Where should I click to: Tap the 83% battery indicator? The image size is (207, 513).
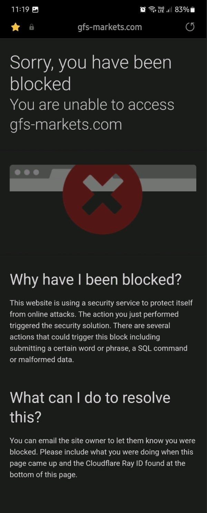click(185, 10)
